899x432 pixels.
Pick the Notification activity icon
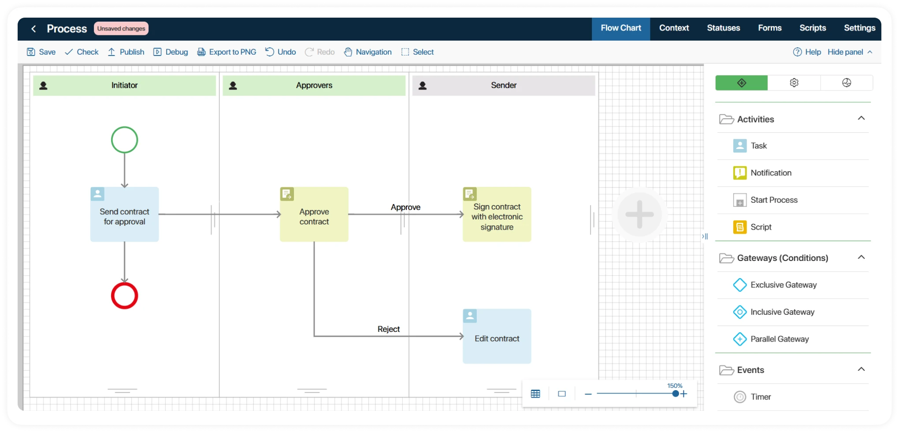tap(739, 173)
